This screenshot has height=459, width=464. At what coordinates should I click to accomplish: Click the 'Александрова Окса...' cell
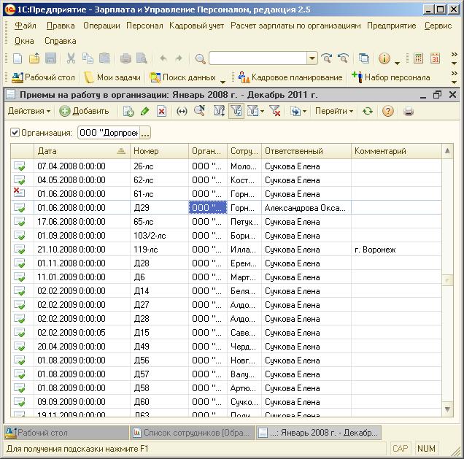[x=306, y=208]
